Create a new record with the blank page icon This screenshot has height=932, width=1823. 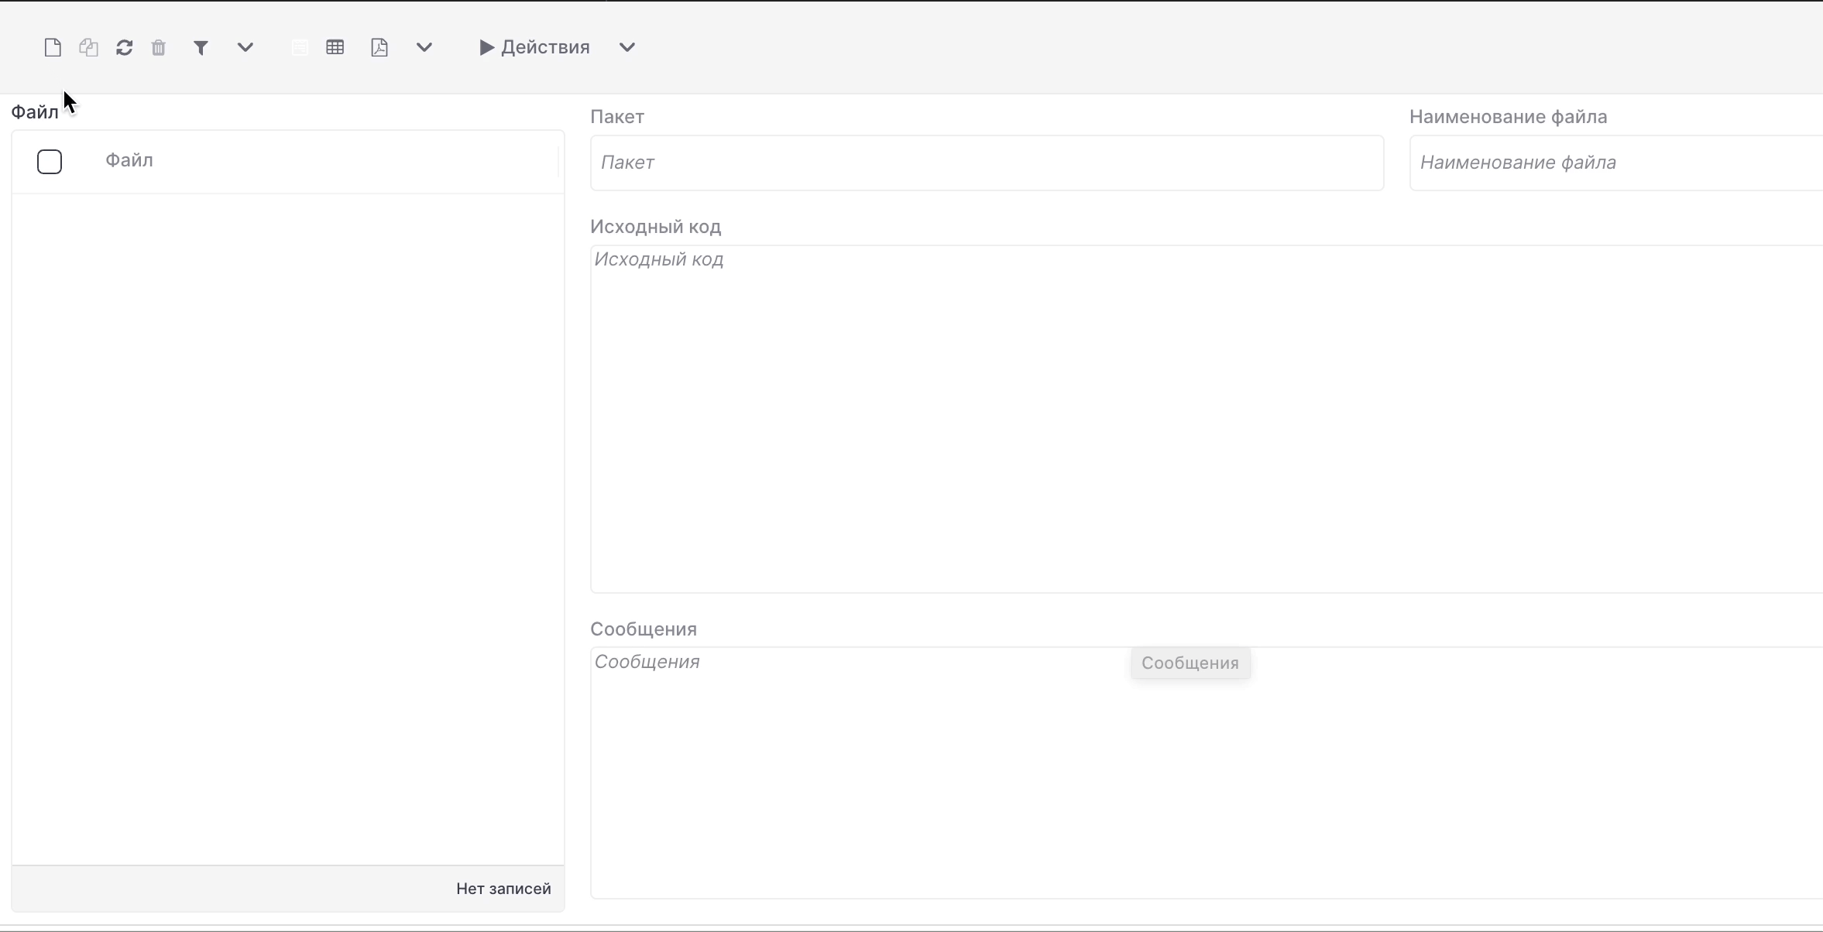[x=53, y=47]
